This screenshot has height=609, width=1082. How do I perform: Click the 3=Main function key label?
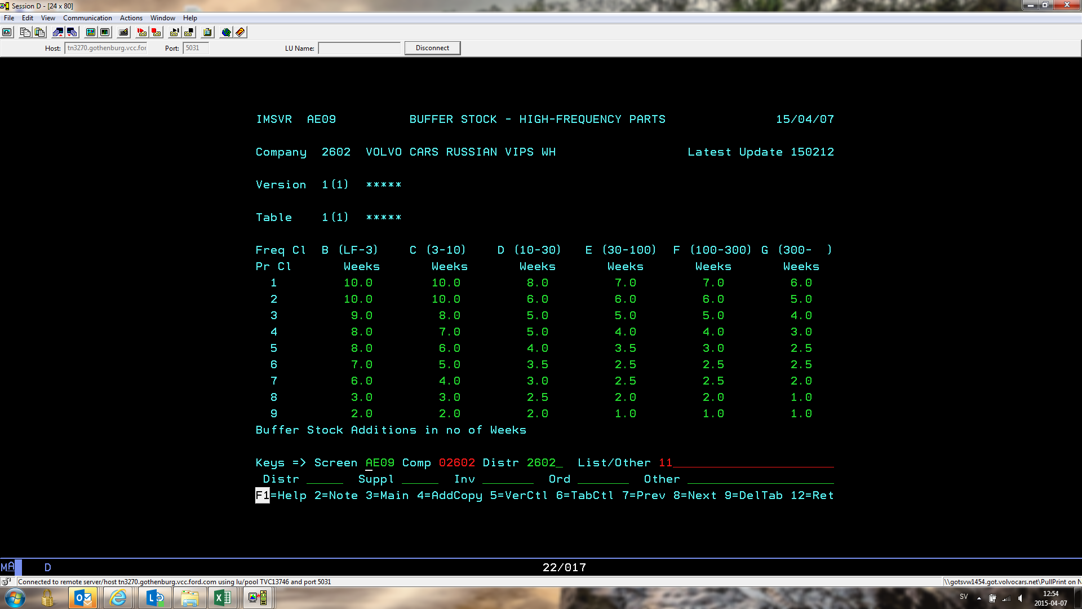pyautogui.click(x=387, y=496)
